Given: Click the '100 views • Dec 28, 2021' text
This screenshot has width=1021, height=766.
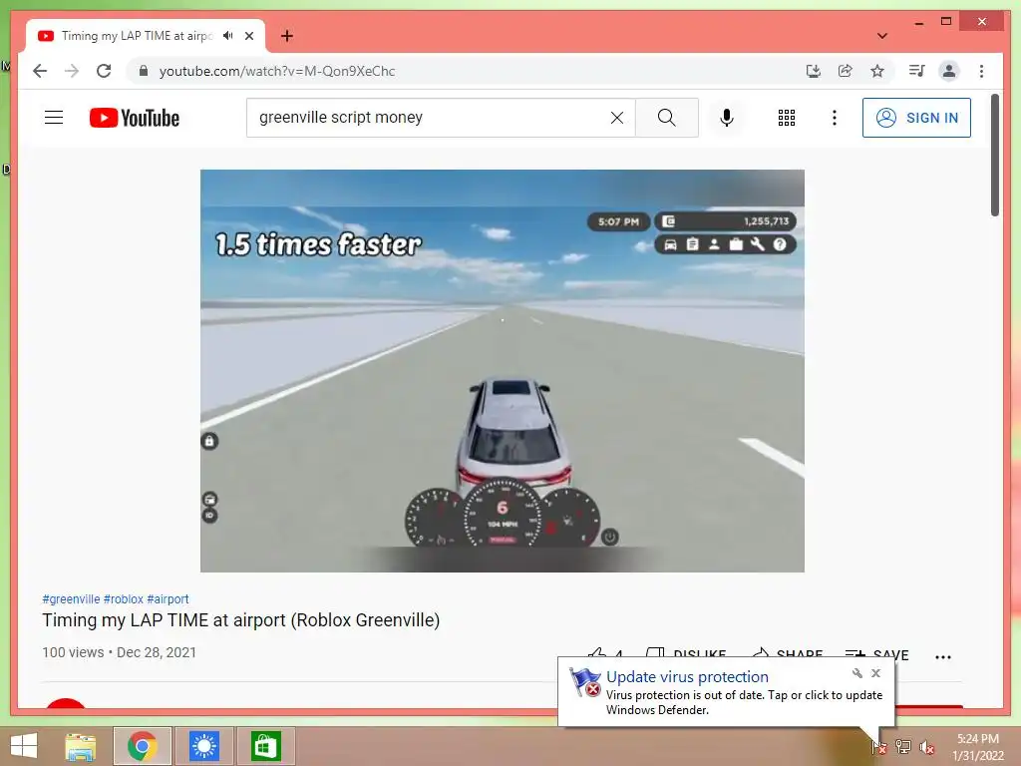Looking at the screenshot, I should [120, 652].
